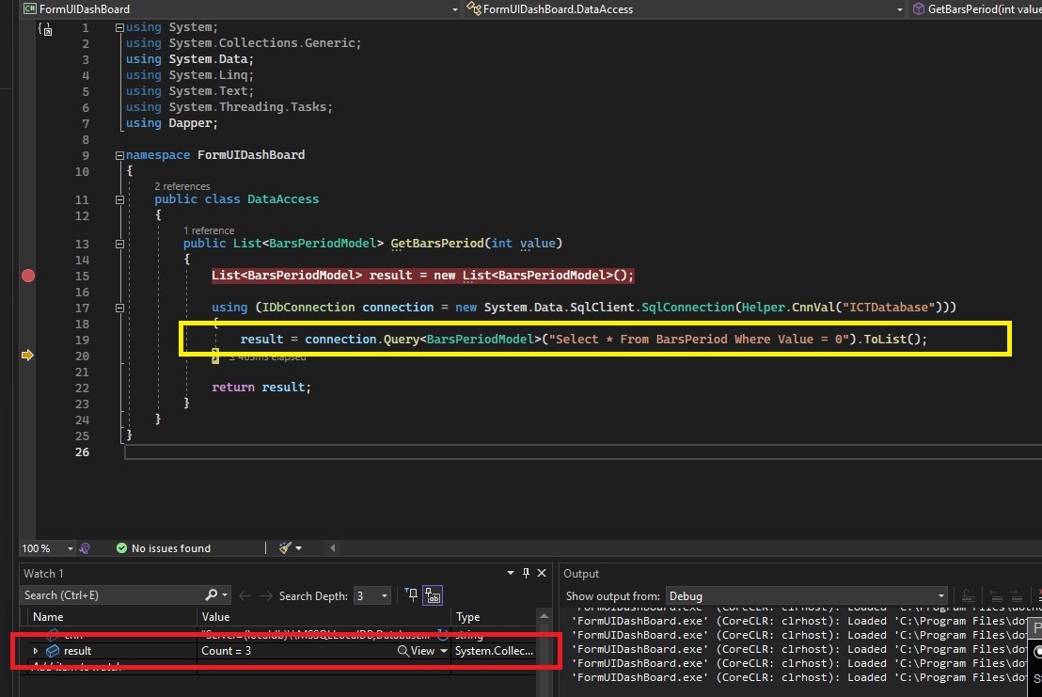Click the yellow current-statement arrow in margin
Image resolution: width=1042 pixels, height=697 pixels.
[27, 355]
